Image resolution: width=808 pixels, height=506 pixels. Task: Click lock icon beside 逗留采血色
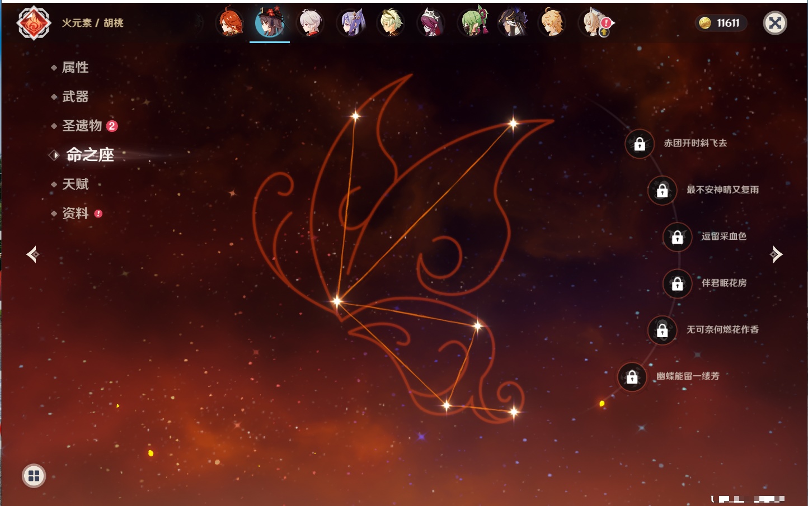tap(677, 237)
